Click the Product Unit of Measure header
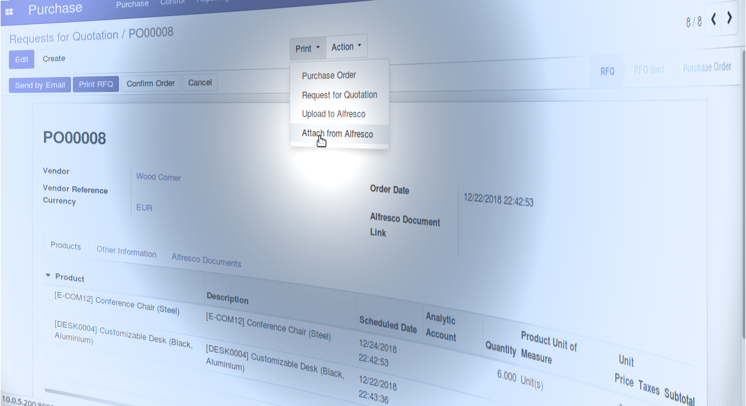 (x=548, y=347)
